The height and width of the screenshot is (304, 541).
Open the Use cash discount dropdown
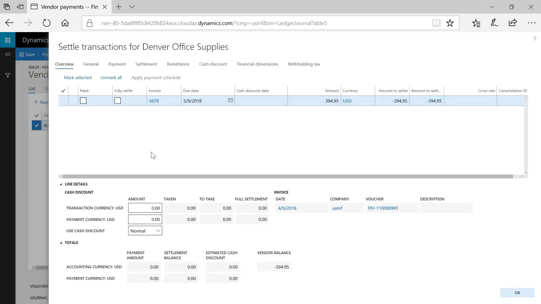(x=145, y=231)
